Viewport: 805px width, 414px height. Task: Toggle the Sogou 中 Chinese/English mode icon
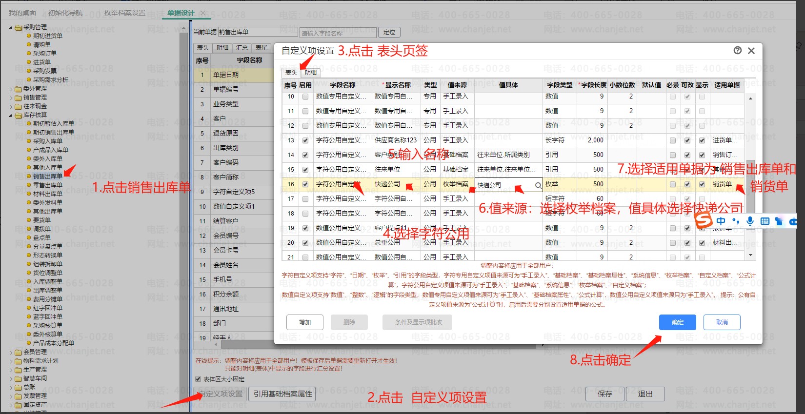721,221
